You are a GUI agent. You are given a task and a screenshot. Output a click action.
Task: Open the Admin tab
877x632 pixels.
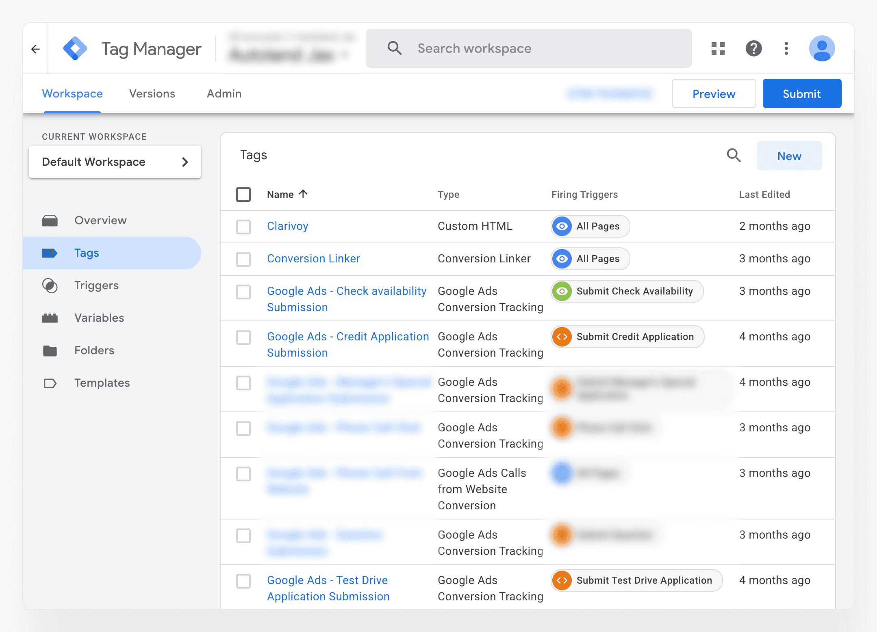point(224,93)
